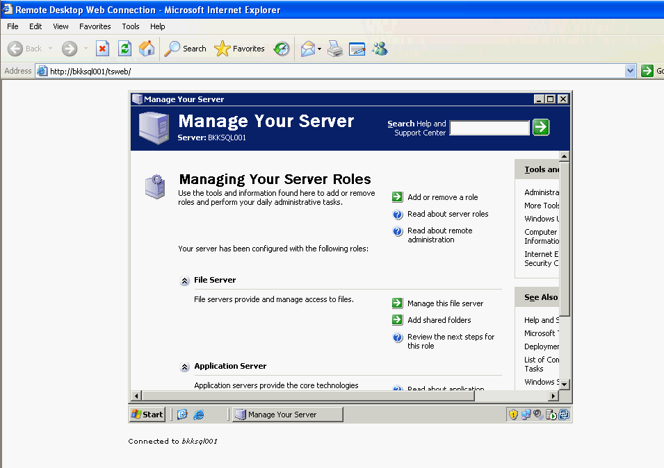
Task: Click the horizontal scrollbar left arrow
Action: (136, 396)
